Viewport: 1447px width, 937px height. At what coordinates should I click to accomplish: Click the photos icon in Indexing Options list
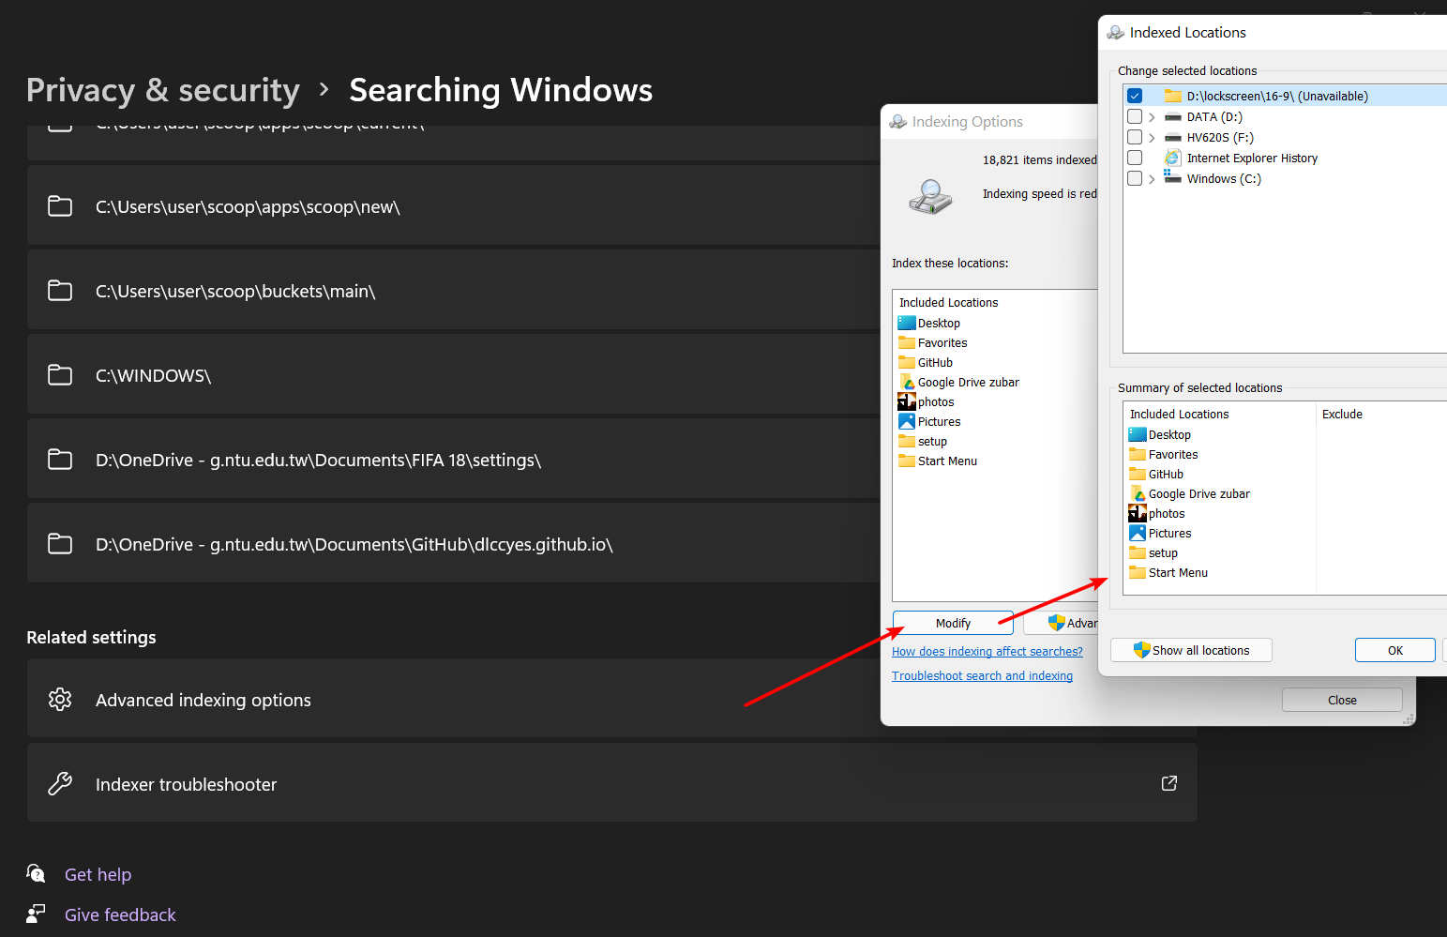click(907, 401)
